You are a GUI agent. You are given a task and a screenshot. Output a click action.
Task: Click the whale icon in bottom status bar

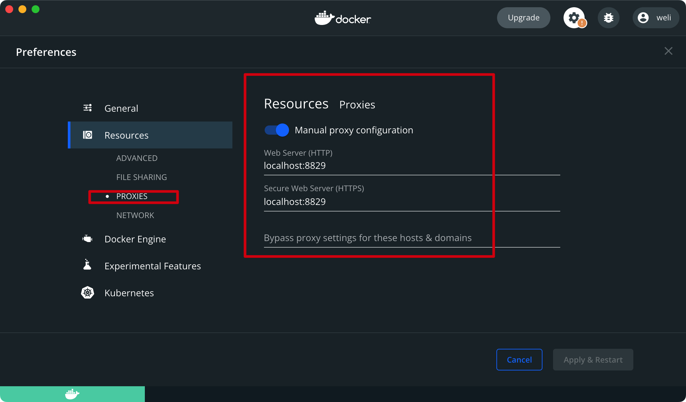(x=72, y=394)
